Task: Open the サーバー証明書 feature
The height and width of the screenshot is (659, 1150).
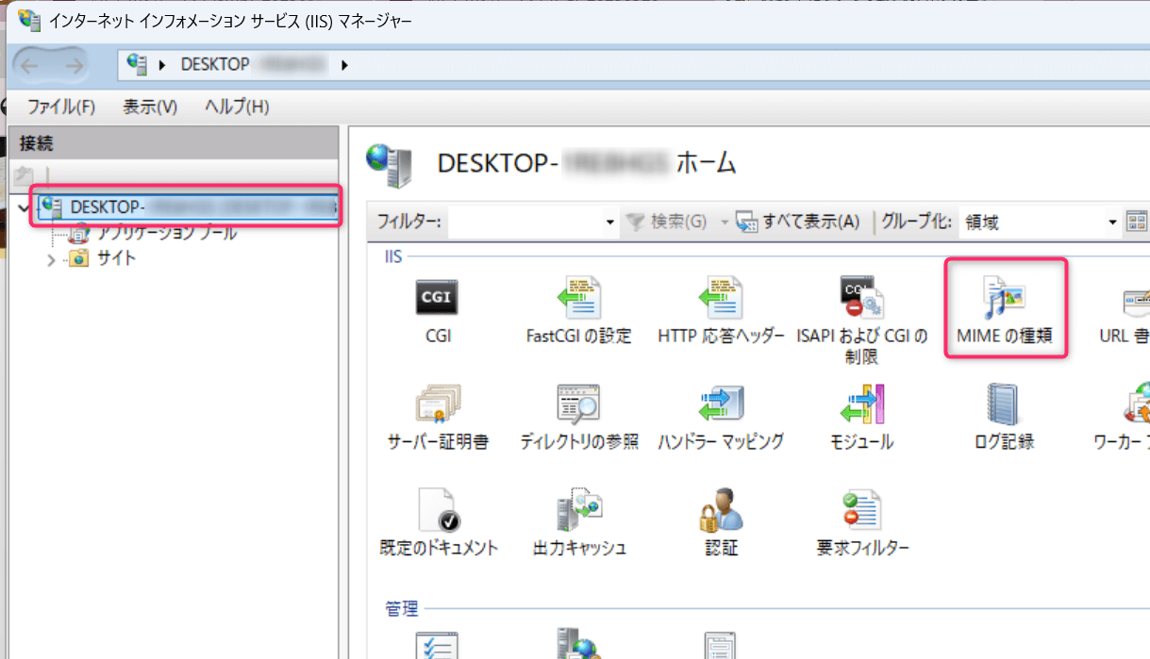Action: click(437, 415)
